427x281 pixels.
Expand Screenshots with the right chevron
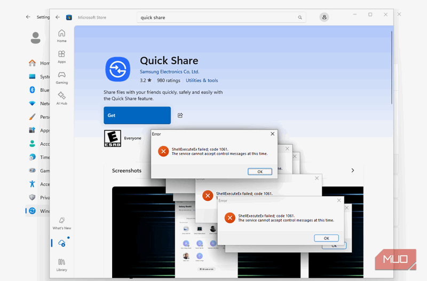tap(353, 170)
